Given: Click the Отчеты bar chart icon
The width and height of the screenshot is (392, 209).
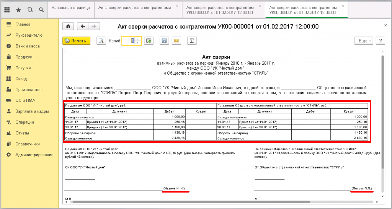Looking at the screenshot, I should [9, 133].
